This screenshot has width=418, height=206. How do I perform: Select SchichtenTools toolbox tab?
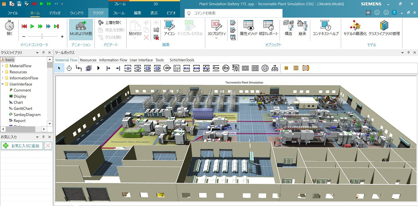point(182,60)
